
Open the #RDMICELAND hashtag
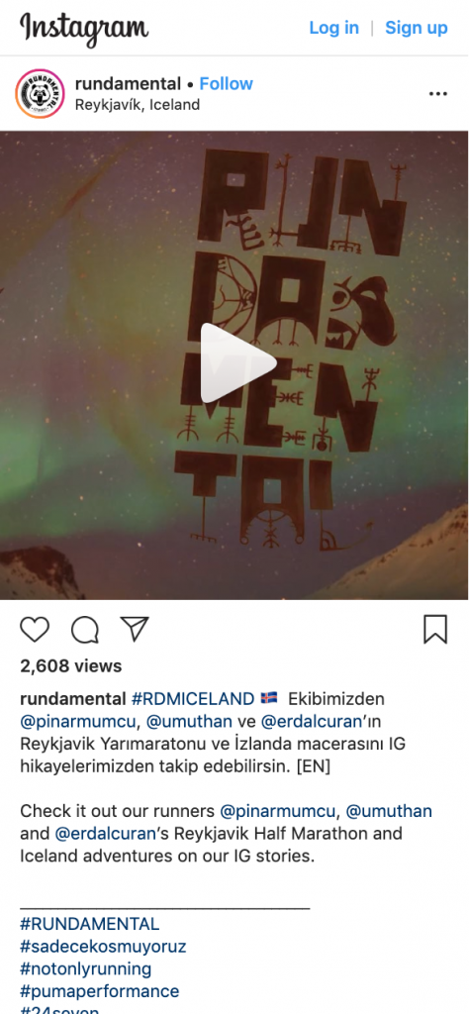point(193,699)
